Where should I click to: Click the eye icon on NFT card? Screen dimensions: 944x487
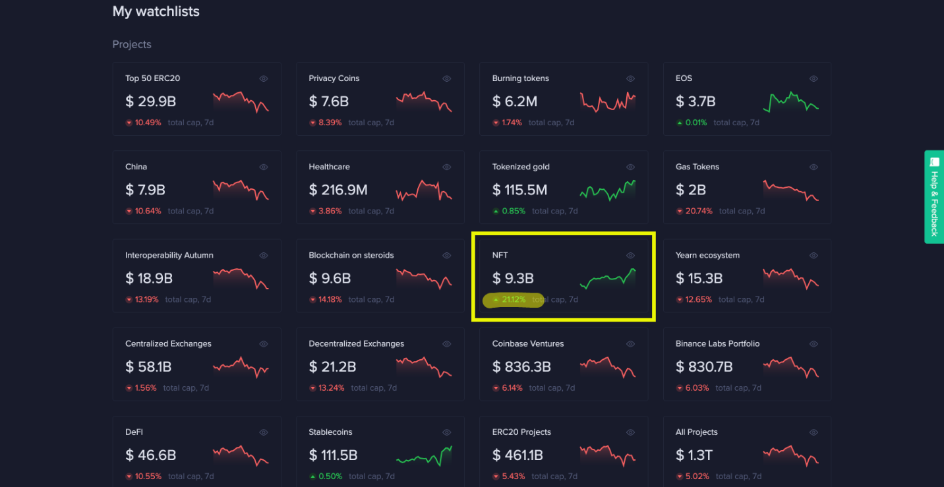click(x=630, y=256)
